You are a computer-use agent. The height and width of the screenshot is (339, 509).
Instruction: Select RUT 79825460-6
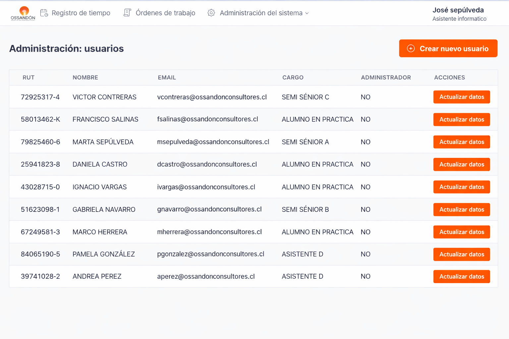point(40,142)
